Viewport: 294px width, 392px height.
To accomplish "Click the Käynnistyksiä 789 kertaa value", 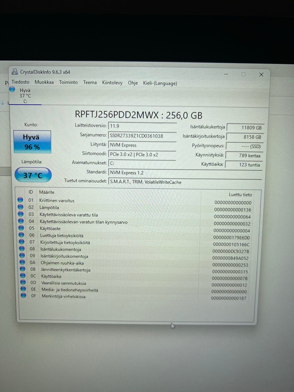I will point(244,156).
